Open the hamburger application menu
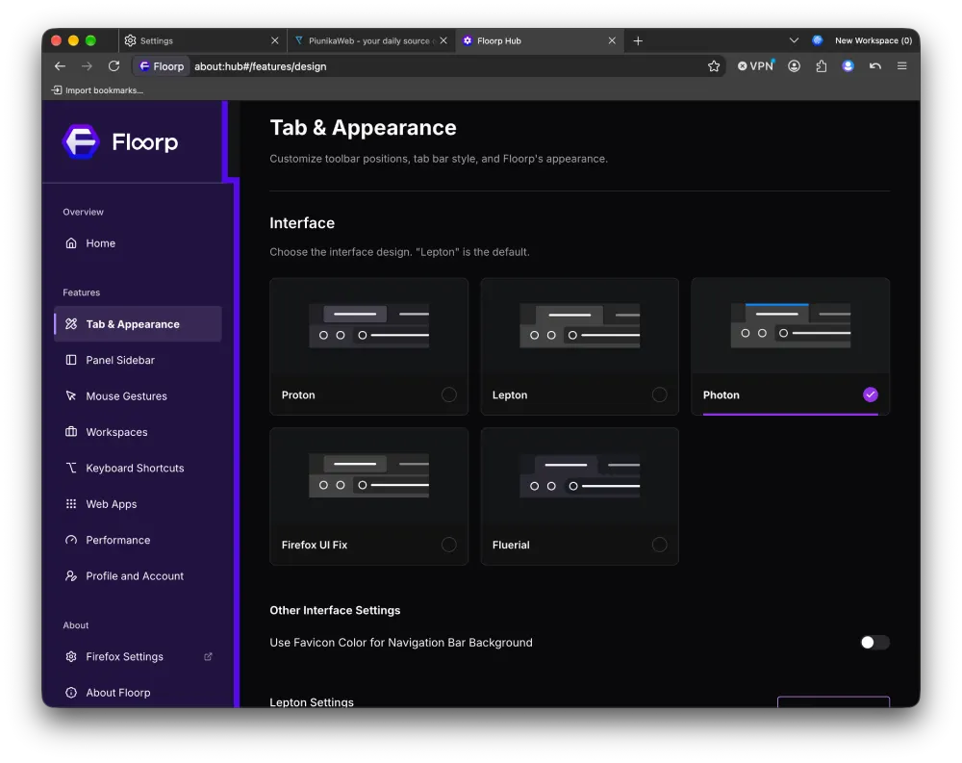 click(902, 66)
